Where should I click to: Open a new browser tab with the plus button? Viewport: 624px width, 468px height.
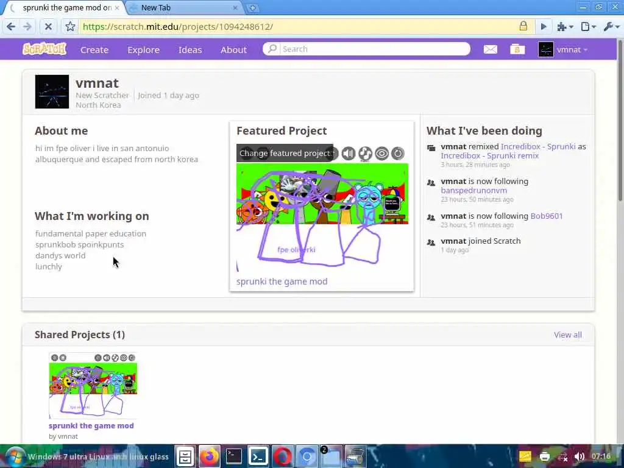coord(252,7)
